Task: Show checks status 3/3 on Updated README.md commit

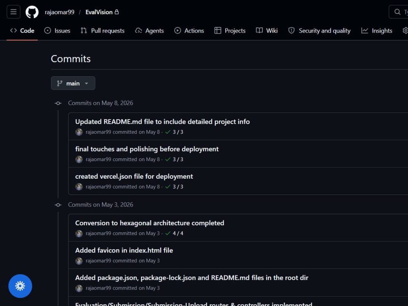Action: click(x=174, y=132)
